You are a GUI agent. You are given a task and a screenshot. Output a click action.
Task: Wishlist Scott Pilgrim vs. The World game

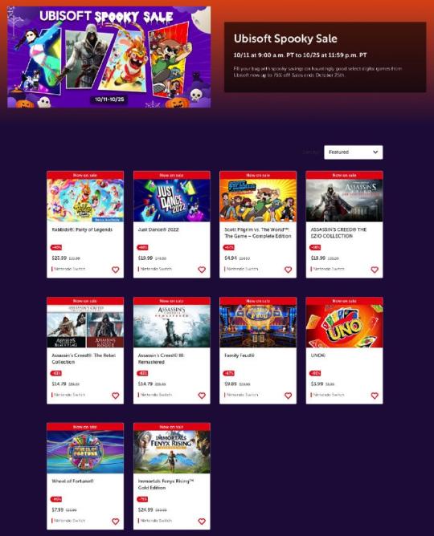(x=289, y=270)
